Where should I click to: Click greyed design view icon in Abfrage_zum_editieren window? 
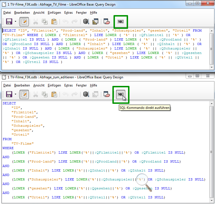(x=95, y=94)
